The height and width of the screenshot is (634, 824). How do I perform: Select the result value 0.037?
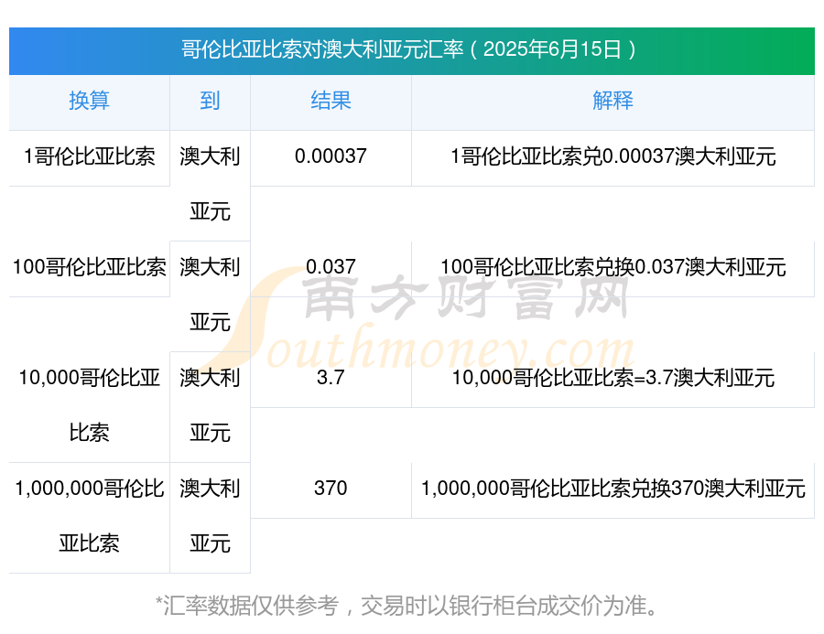pos(331,267)
